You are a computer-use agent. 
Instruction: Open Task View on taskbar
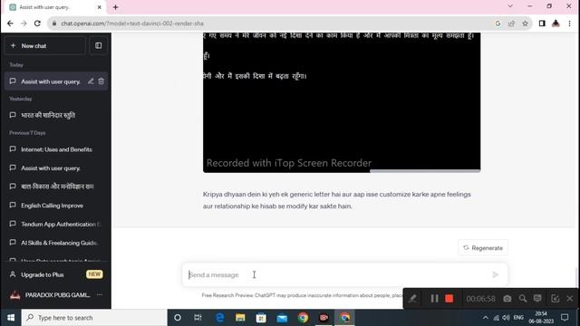pyautogui.click(x=198, y=318)
